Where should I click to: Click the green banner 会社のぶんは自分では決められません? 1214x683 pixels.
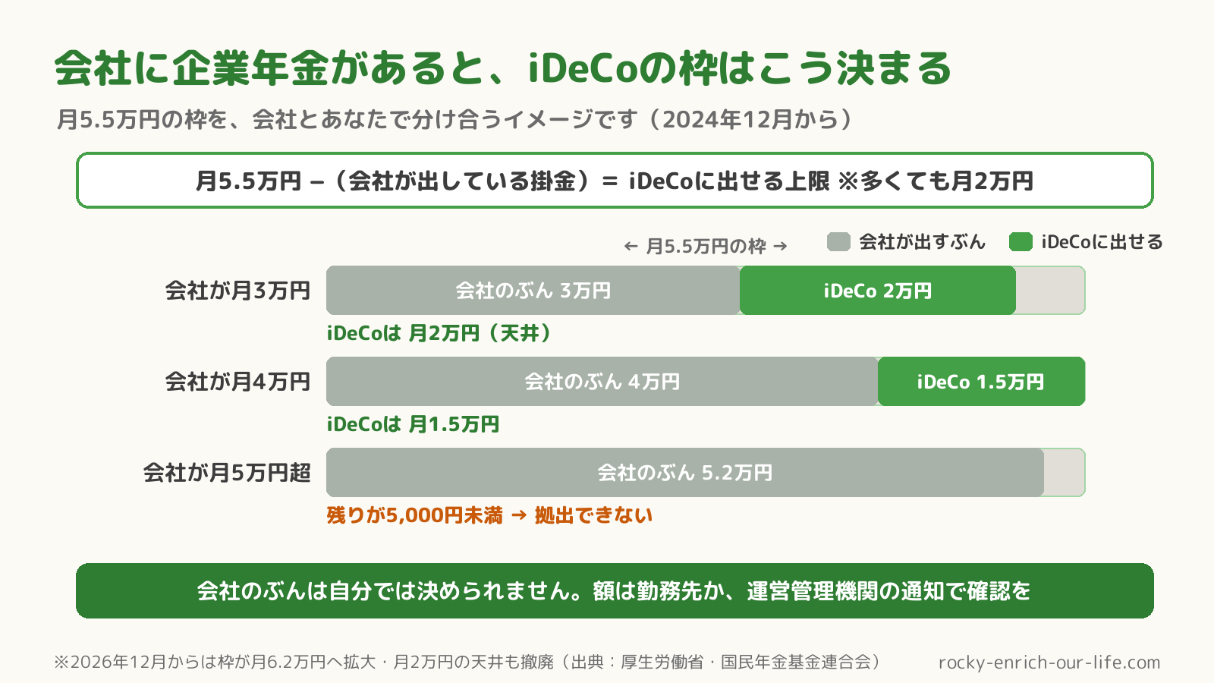click(x=615, y=590)
